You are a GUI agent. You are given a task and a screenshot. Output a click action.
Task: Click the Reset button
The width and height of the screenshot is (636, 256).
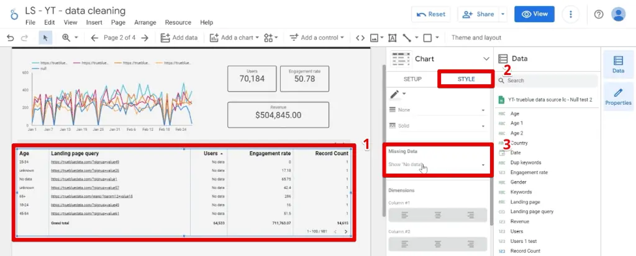[x=430, y=14]
